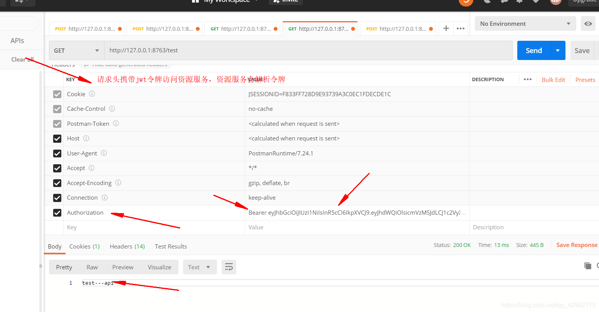Select Visualize response view
This screenshot has height=312, width=599.
click(x=159, y=267)
